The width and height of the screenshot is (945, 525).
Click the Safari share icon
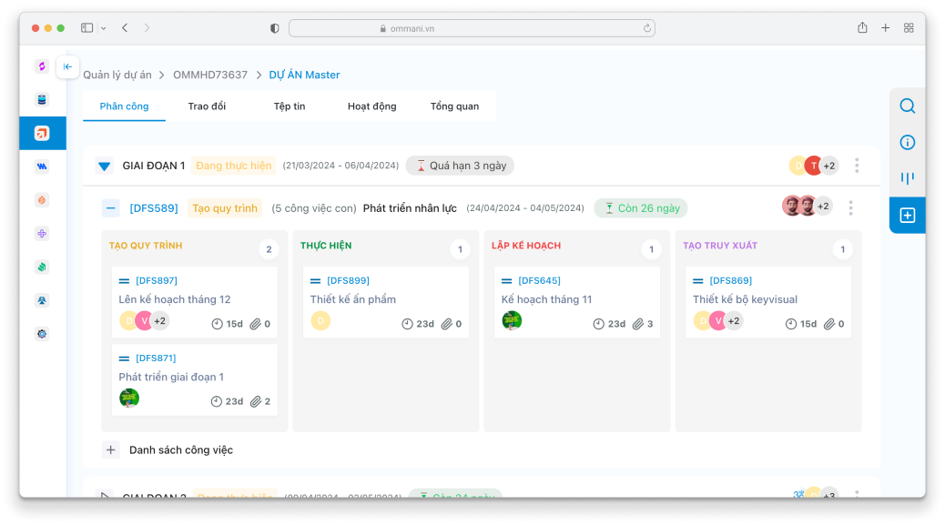pyautogui.click(x=862, y=28)
